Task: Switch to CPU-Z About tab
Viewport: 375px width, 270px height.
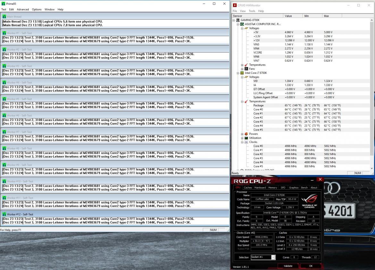Action: [314, 187]
